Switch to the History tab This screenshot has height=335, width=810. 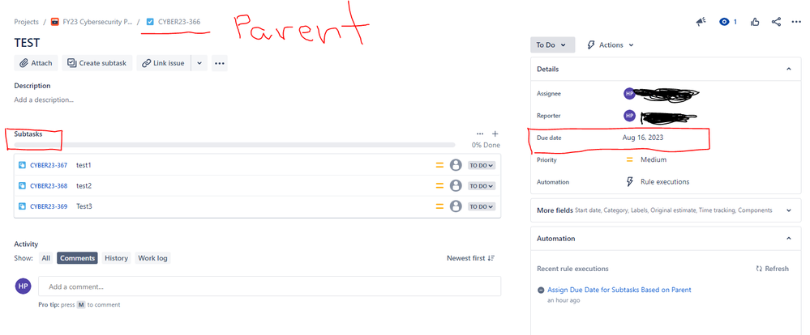[x=116, y=258]
